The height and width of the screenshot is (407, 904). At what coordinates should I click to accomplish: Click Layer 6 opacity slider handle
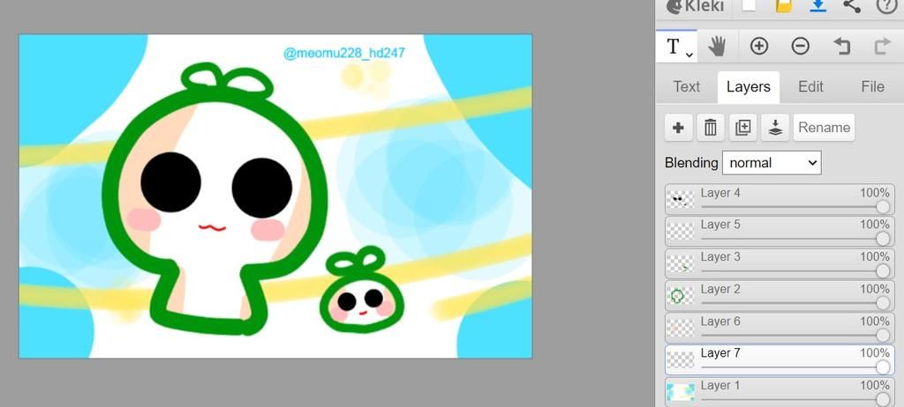click(x=883, y=335)
